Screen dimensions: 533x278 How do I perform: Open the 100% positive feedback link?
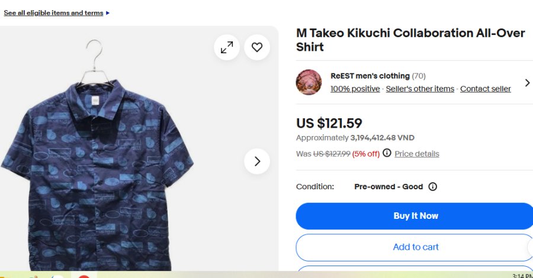click(x=355, y=89)
